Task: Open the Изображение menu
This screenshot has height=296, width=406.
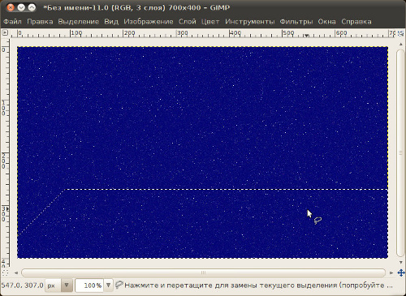Action: click(149, 22)
